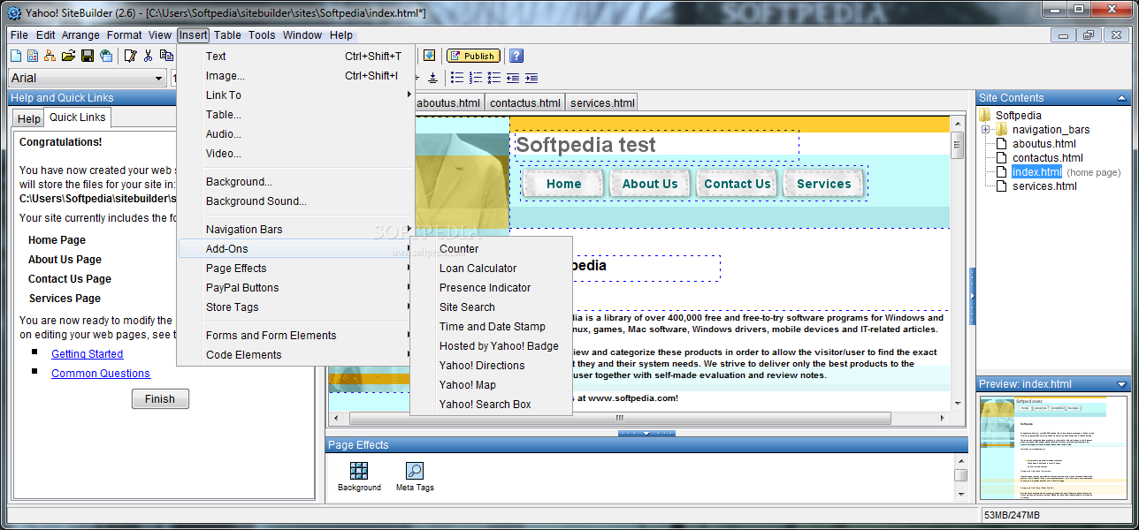
Task: Select Counter from Add-Ons submenu
Action: [x=491, y=248]
